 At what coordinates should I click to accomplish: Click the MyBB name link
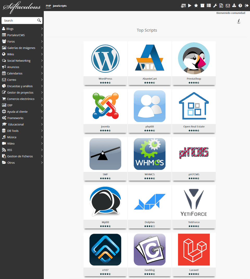click(105, 222)
